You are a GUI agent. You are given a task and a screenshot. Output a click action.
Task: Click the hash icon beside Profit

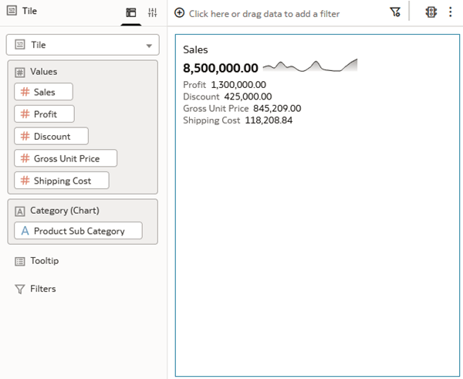(x=25, y=113)
